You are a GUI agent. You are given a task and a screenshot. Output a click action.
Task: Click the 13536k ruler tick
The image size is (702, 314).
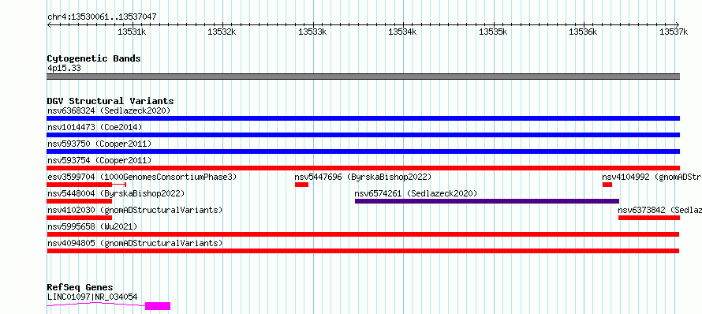[584, 32]
